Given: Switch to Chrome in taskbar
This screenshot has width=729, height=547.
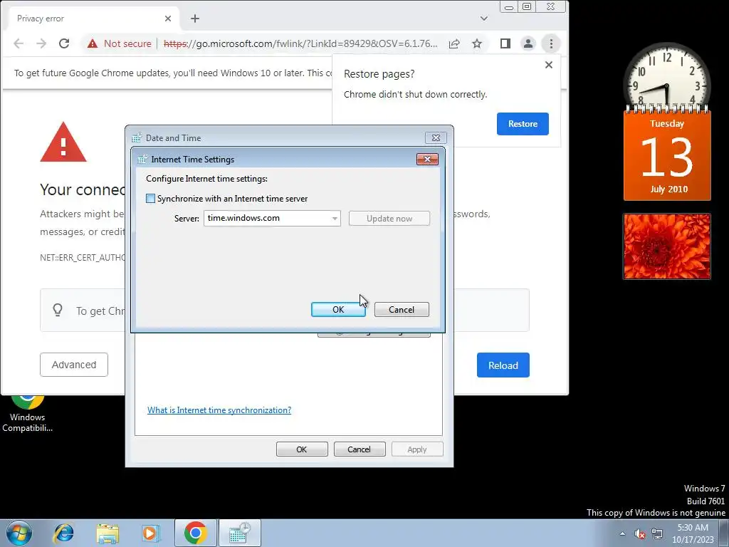Looking at the screenshot, I should (x=196, y=533).
